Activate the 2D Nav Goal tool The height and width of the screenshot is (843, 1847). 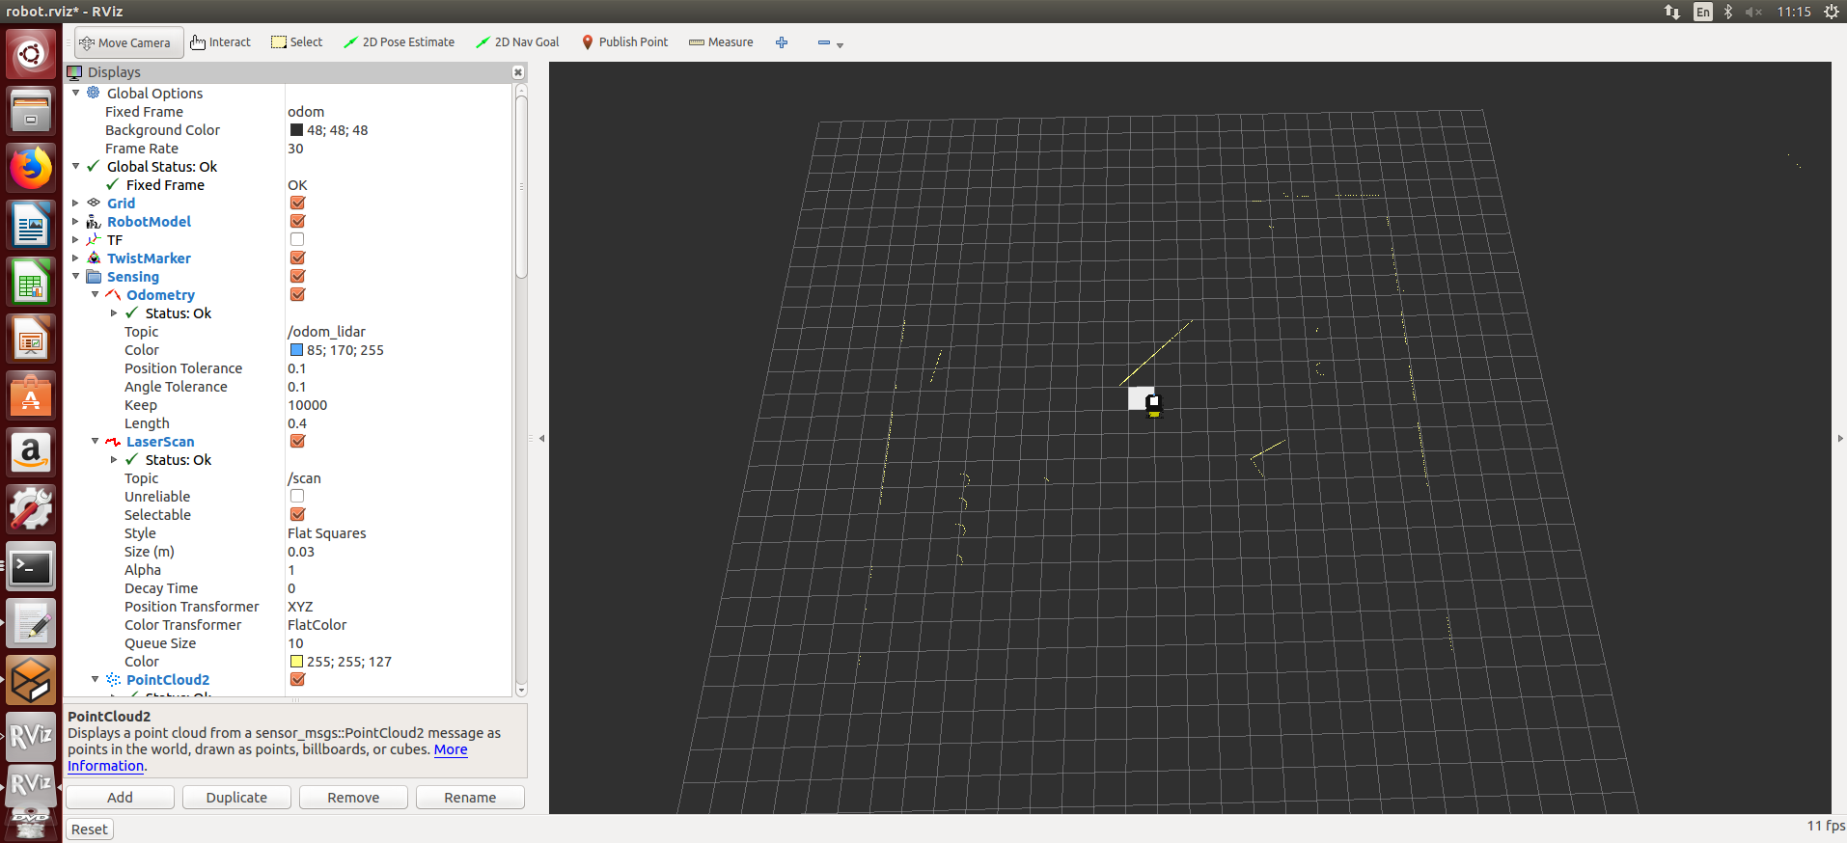click(x=517, y=42)
